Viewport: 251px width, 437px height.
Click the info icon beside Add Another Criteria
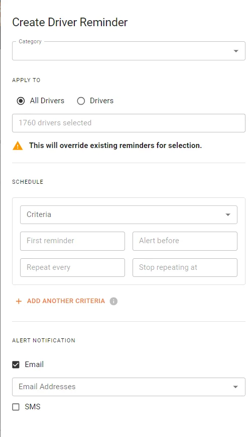113,301
